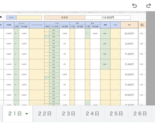Select the 20,200円 total cell
The width and height of the screenshot is (155, 128).
pos(129,33)
